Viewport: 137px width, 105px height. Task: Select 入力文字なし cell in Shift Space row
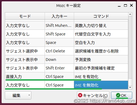[25, 34]
